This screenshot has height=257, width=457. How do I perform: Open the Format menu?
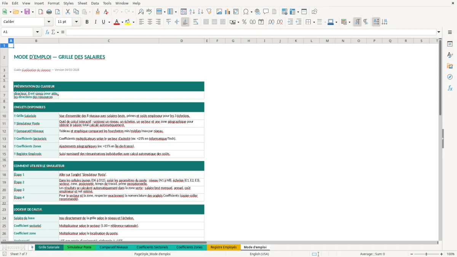coord(53,3)
